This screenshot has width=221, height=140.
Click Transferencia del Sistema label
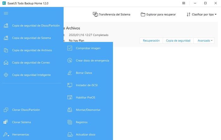[x=114, y=15]
